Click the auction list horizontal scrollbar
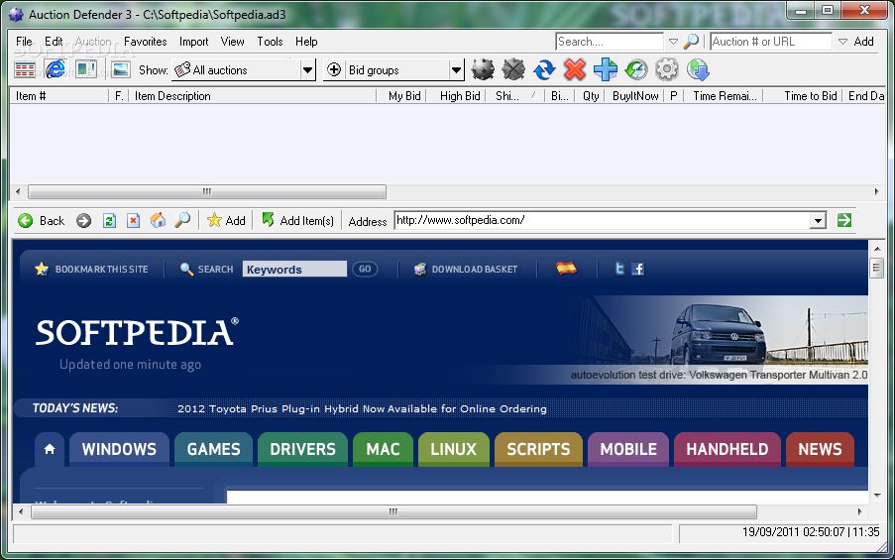Image resolution: width=895 pixels, height=560 pixels. (x=206, y=192)
